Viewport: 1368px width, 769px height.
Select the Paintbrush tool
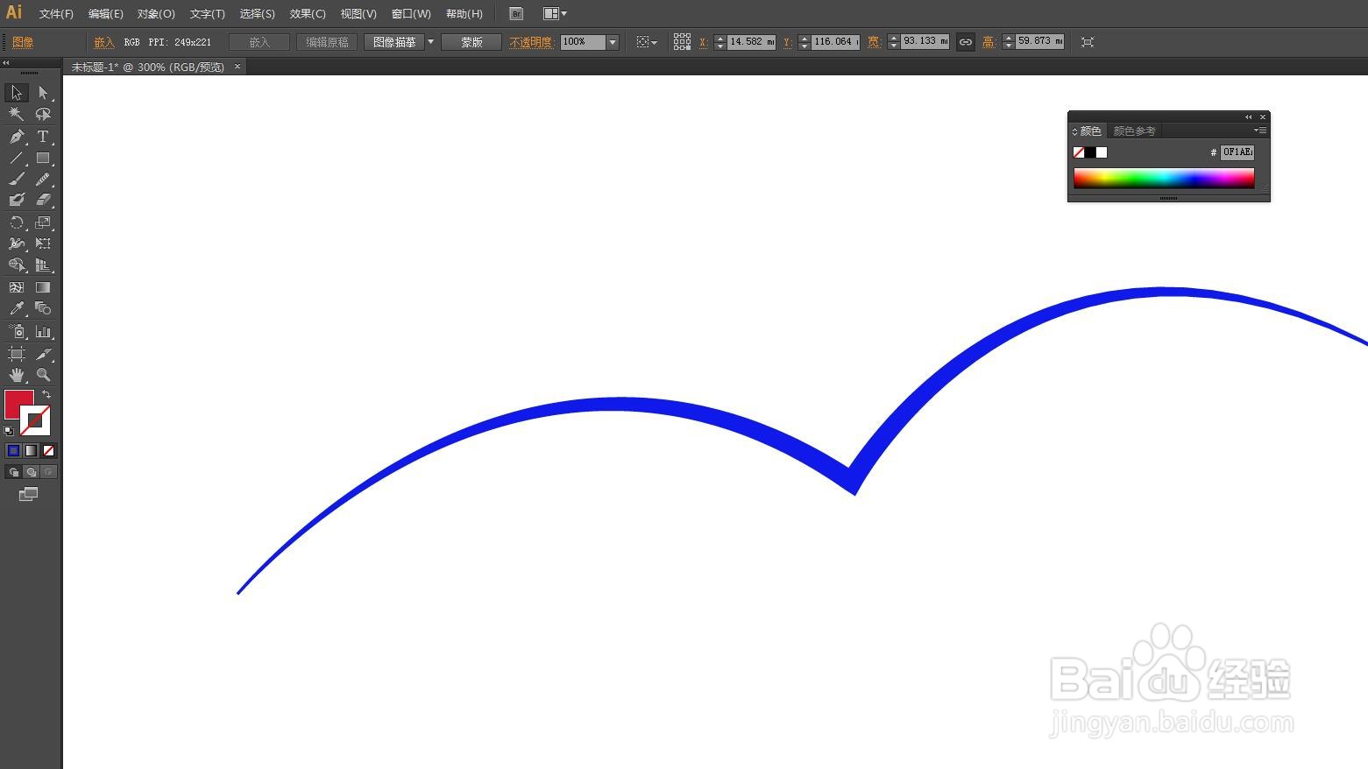16,179
